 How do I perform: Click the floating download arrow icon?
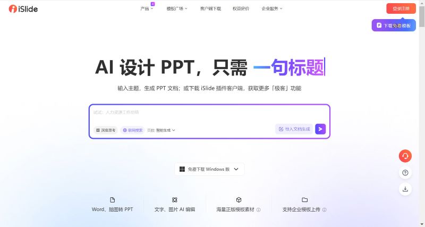405,189
